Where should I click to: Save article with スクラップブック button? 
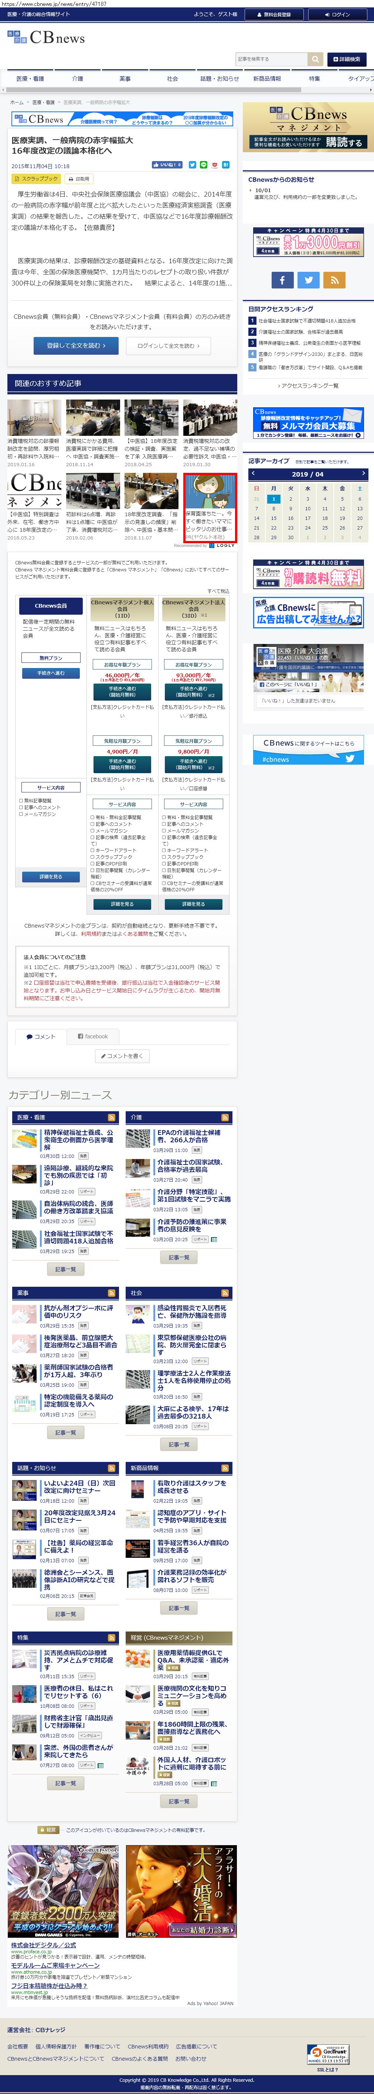click(37, 179)
